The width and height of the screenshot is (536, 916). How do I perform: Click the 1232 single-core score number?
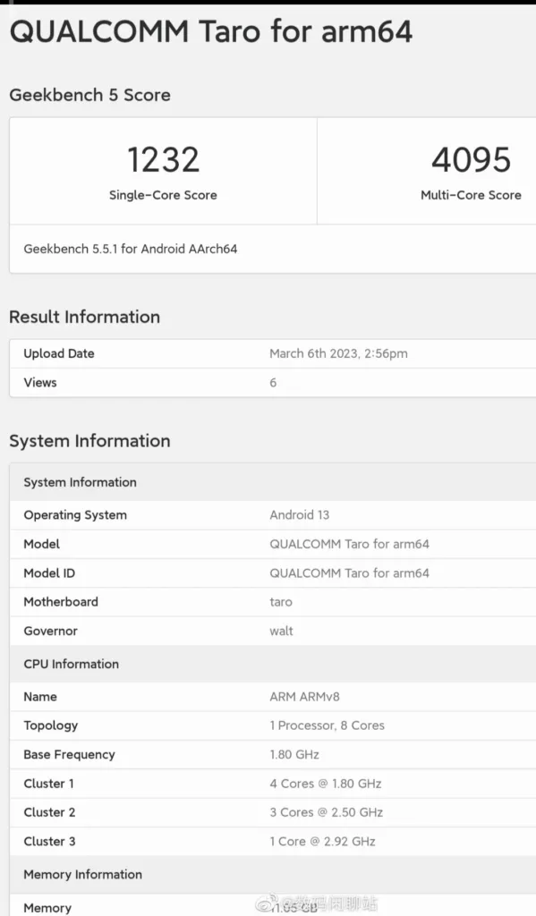[x=163, y=159]
